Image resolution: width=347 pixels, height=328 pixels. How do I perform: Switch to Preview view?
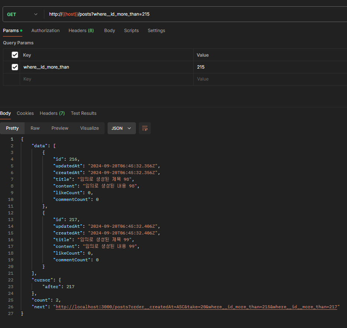pos(60,128)
